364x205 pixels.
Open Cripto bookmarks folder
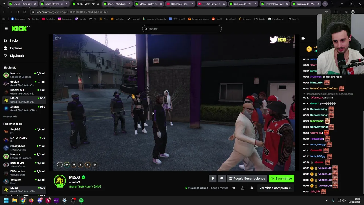tap(260, 19)
